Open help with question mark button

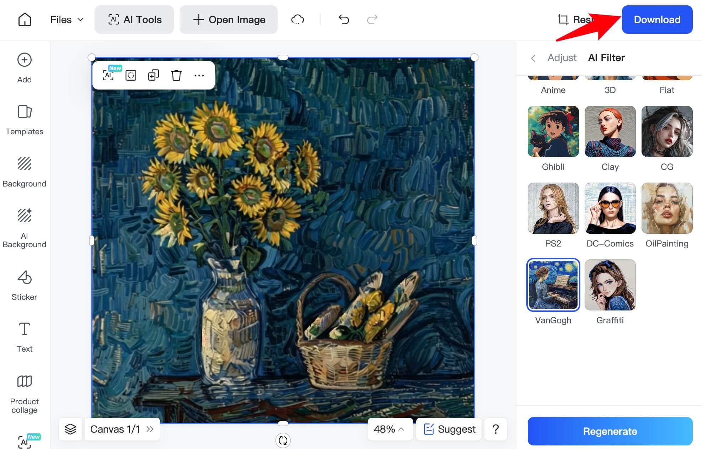click(496, 429)
